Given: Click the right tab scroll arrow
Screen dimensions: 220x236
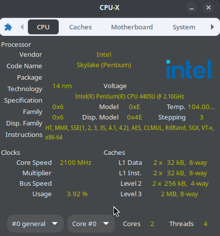Looking at the screenshot, I should 213,27.
